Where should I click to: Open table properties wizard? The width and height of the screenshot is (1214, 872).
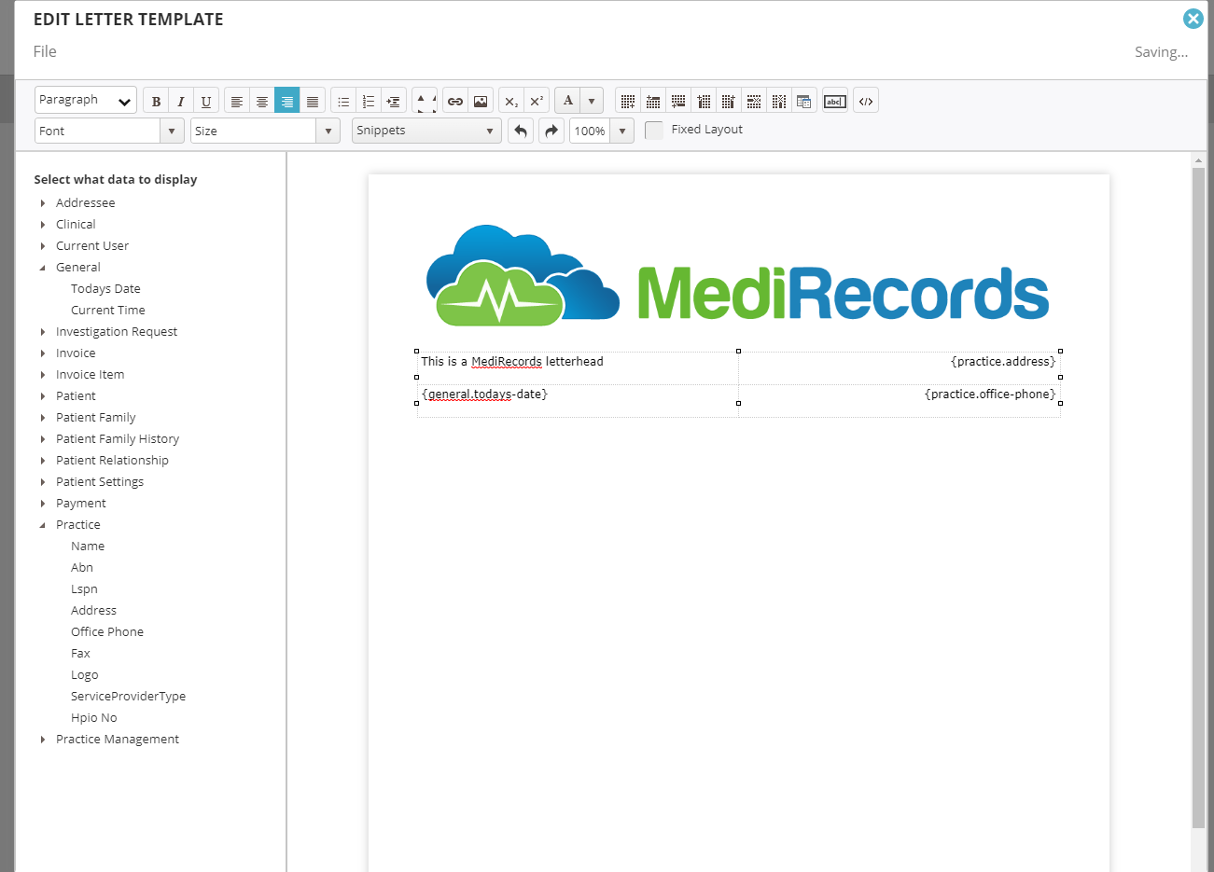(x=804, y=101)
